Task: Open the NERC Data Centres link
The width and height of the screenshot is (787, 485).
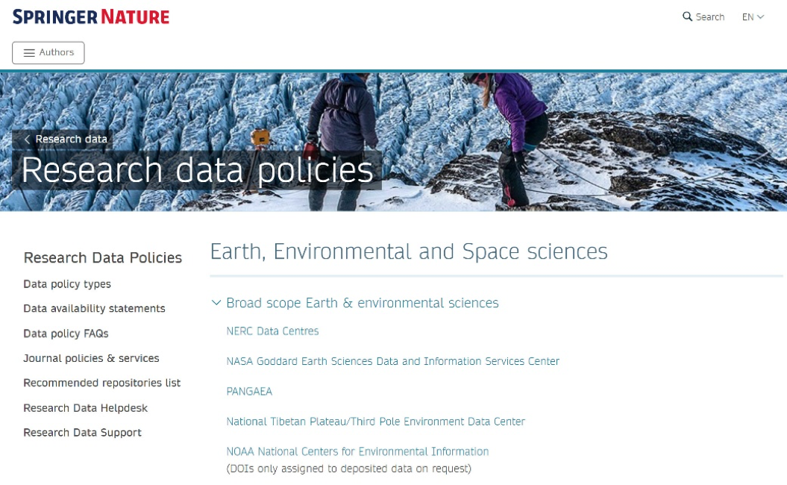Action: [272, 331]
